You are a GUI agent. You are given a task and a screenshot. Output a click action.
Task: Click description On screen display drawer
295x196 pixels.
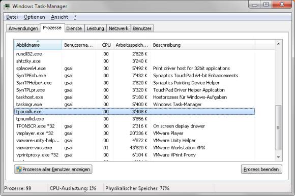(x=179, y=126)
